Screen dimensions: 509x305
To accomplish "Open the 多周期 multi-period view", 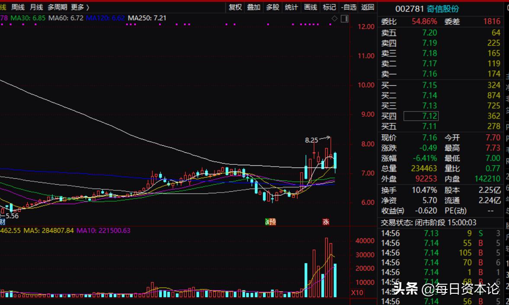I will tap(57, 7).
